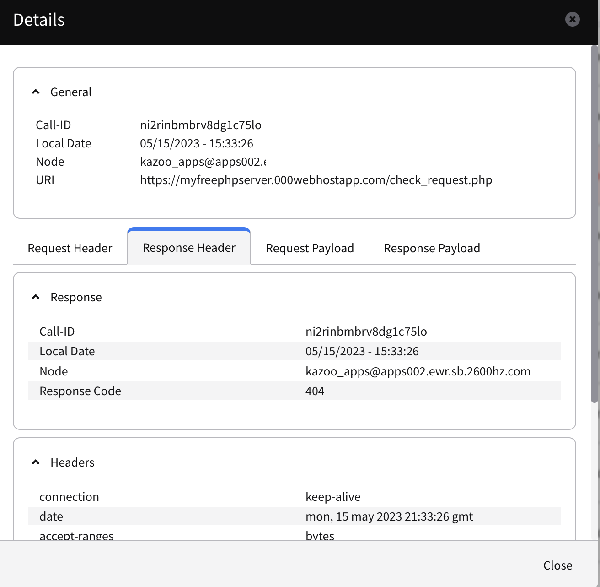This screenshot has height=587, width=600.
Task: Click the vertical scrollbar thumb
Action: coord(595,224)
